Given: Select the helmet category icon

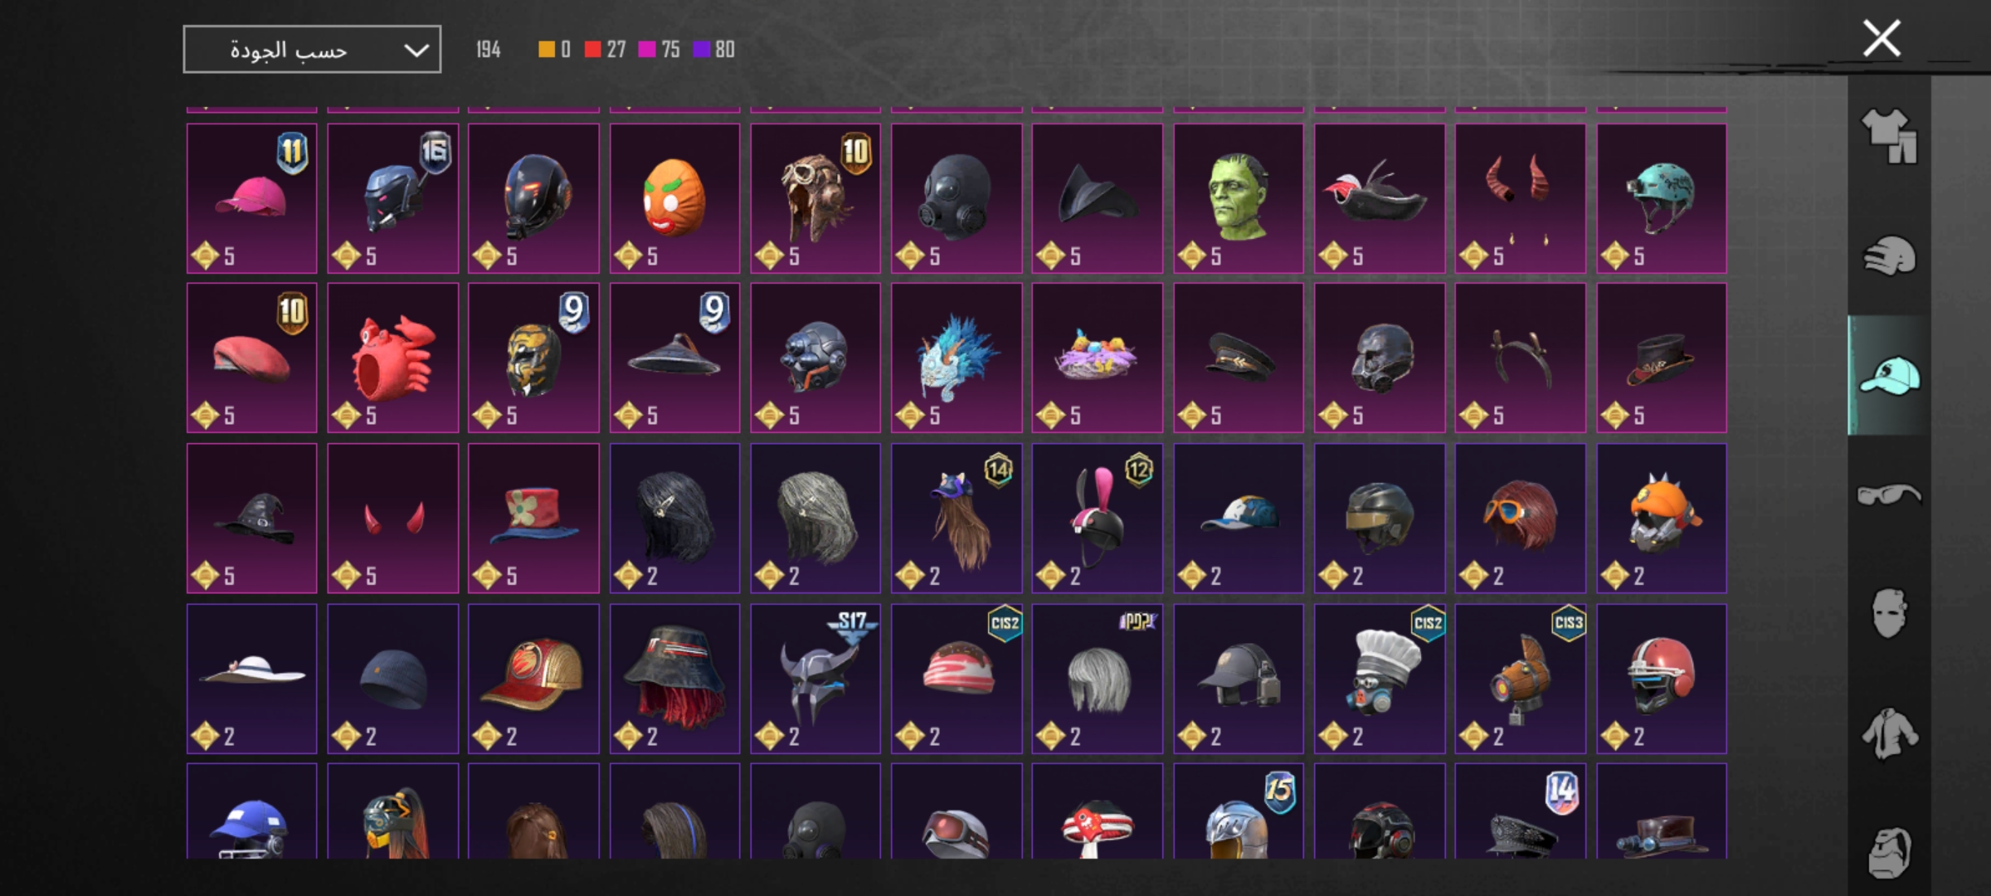Looking at the screenshot, I should click(1889, 256).
